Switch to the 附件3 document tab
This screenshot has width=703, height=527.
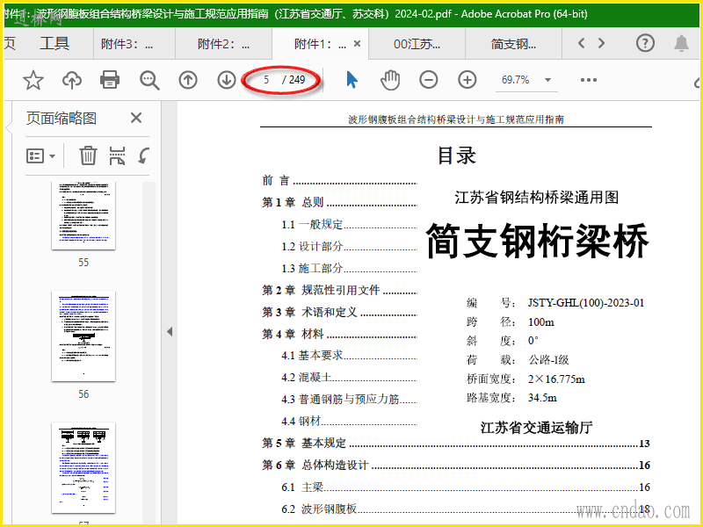click(134, 44)
